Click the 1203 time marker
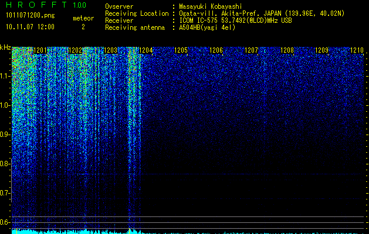The height and width of the screenshot is (234, 369). [110, 50]
